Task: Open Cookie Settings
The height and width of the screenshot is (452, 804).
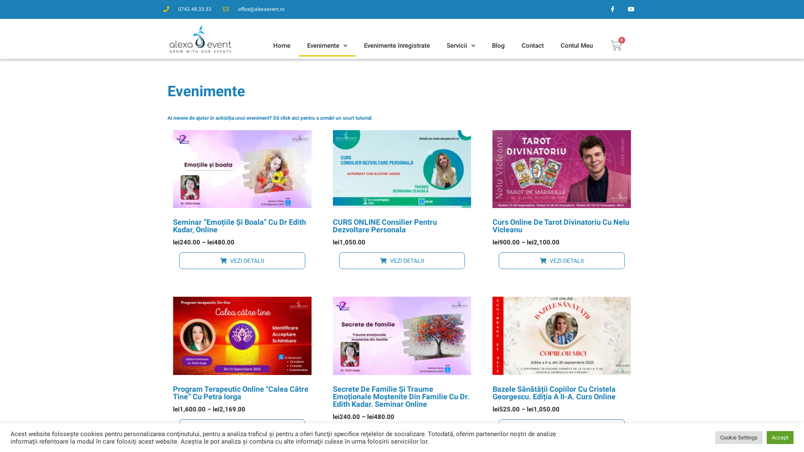Action: [738, 437]
